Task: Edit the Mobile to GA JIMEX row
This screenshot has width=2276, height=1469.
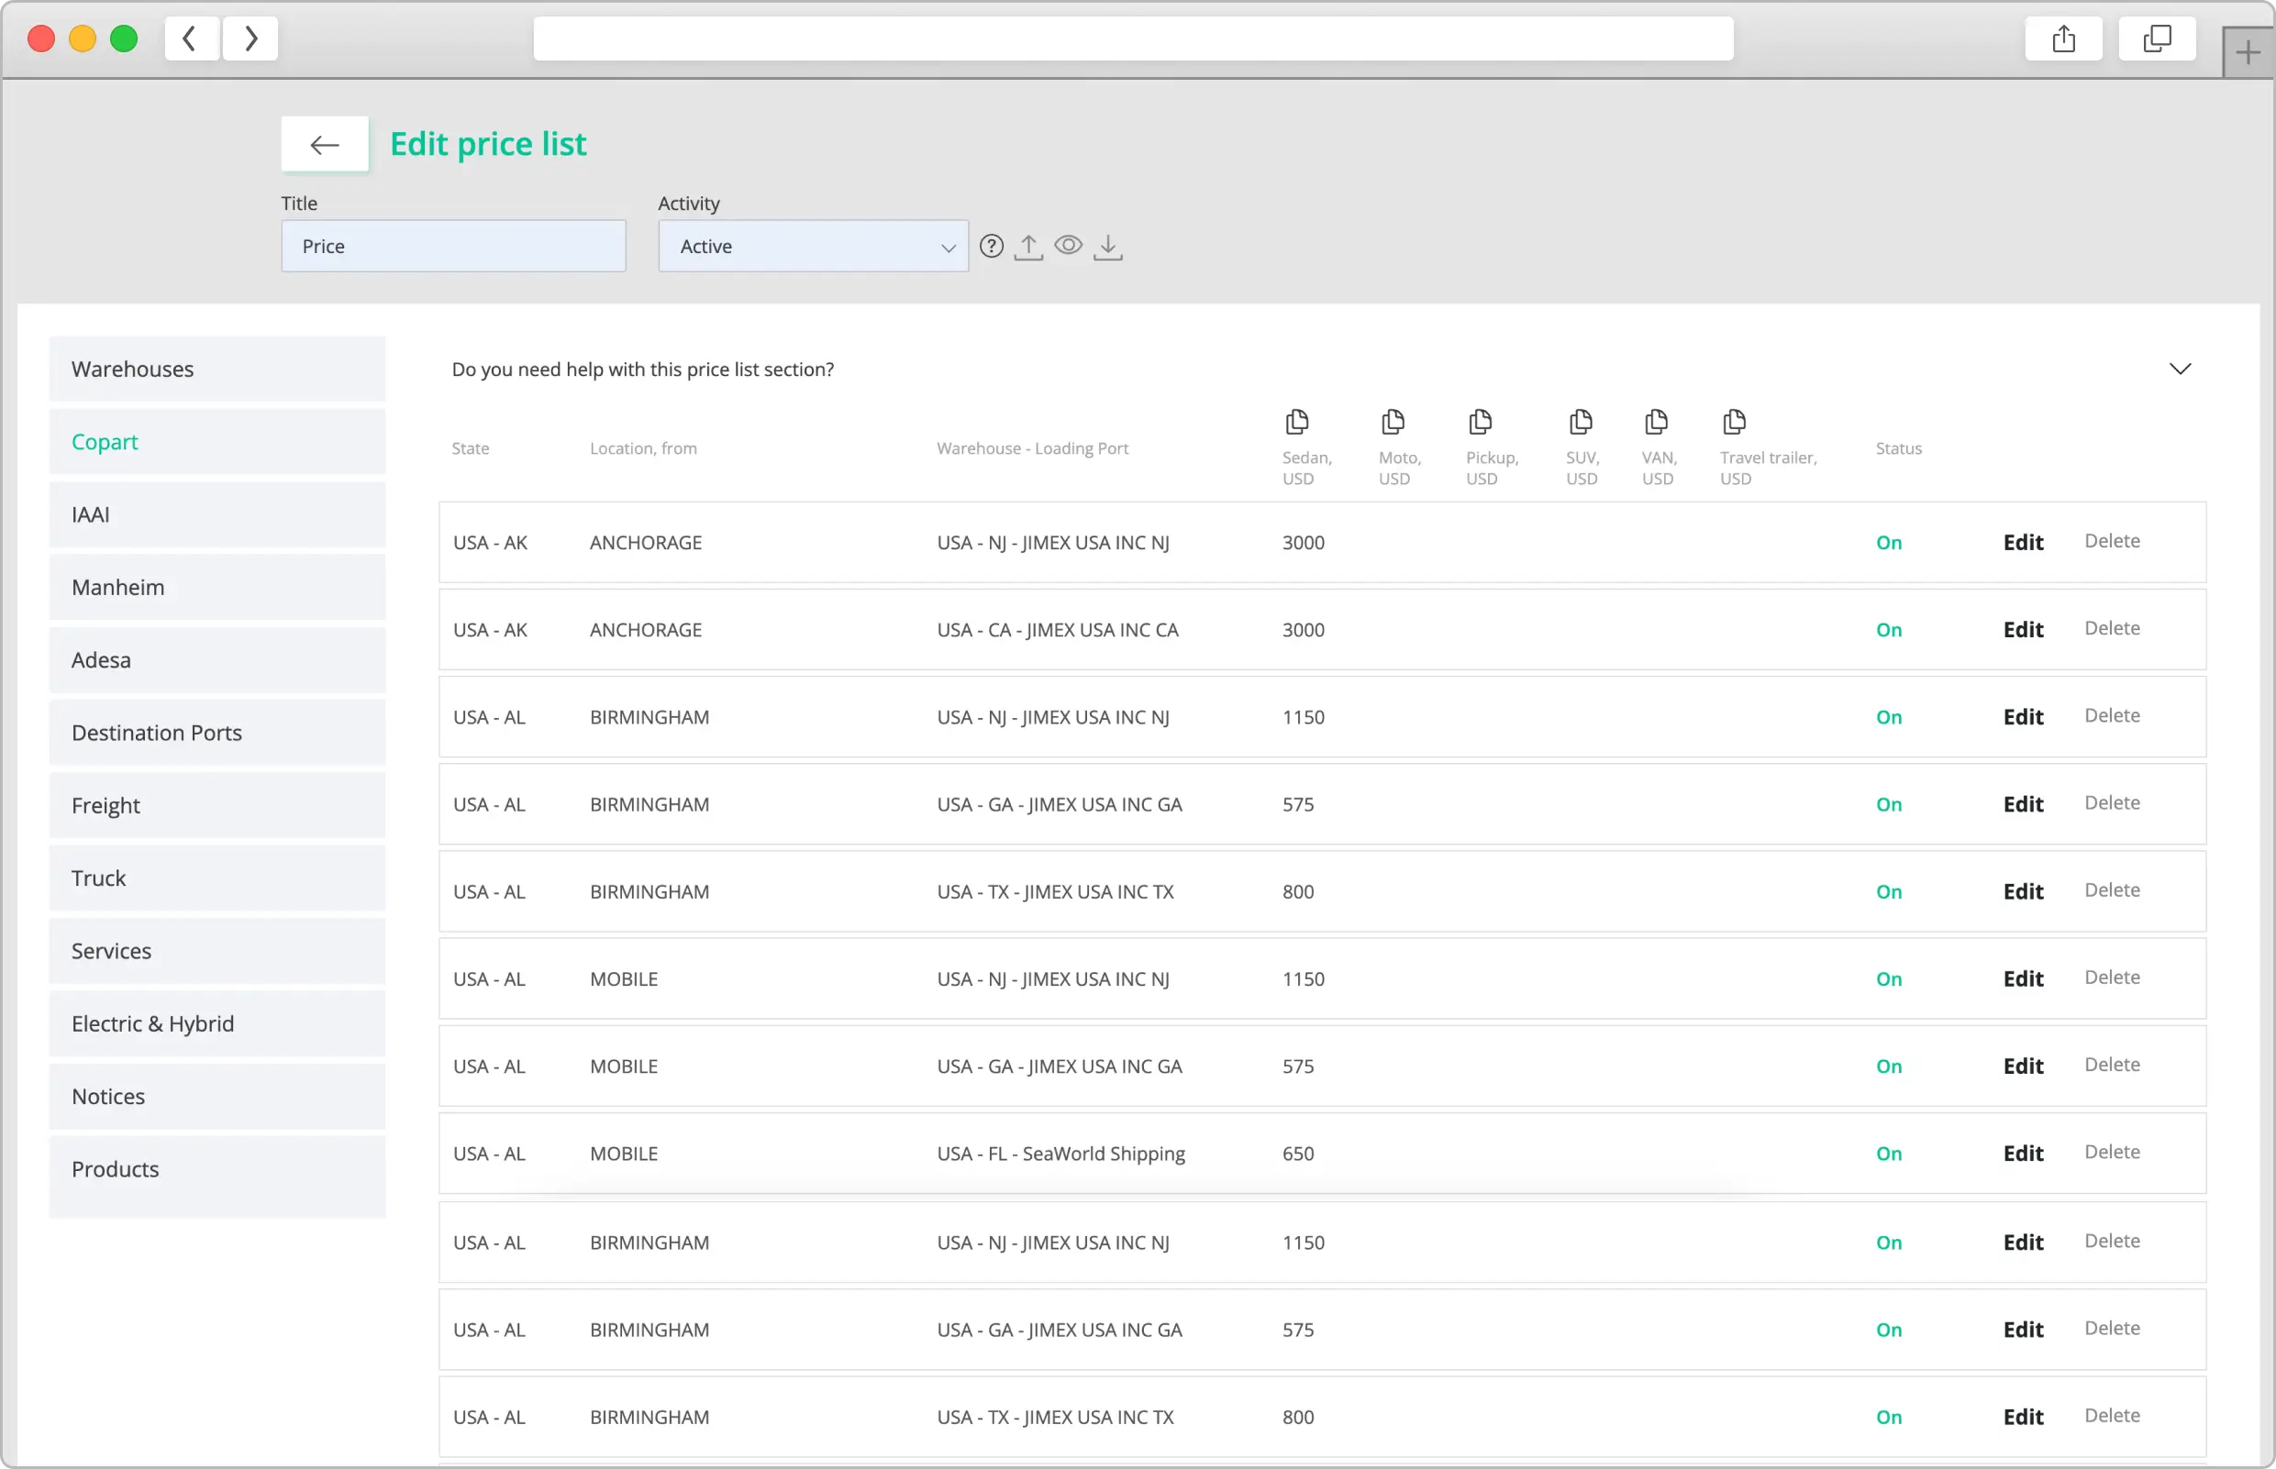Action: click(2023, 1066)
